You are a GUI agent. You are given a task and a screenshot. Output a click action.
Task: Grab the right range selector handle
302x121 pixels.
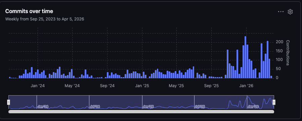click(x=274, y=102)
